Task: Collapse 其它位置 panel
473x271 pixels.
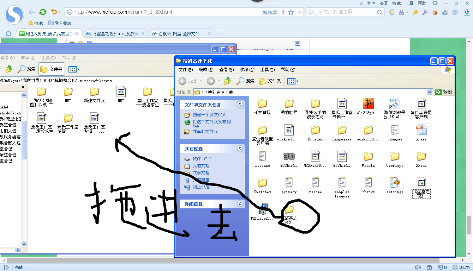Action: [240, 149]
